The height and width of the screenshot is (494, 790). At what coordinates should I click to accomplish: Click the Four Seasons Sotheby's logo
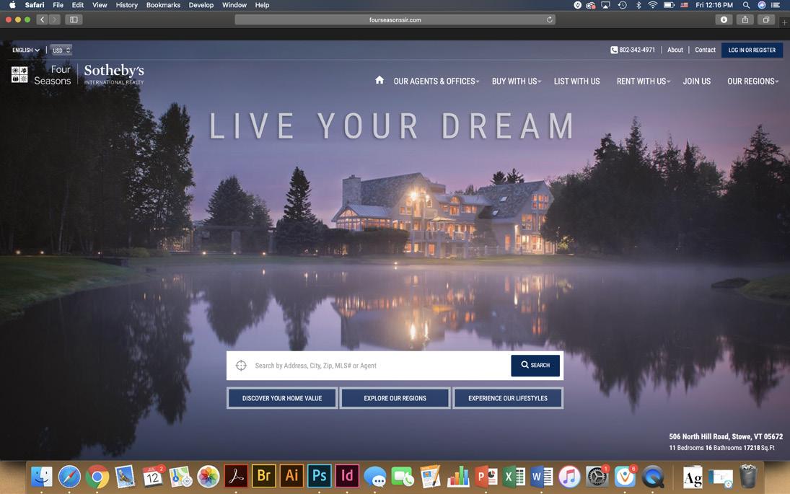coord(78,74)
